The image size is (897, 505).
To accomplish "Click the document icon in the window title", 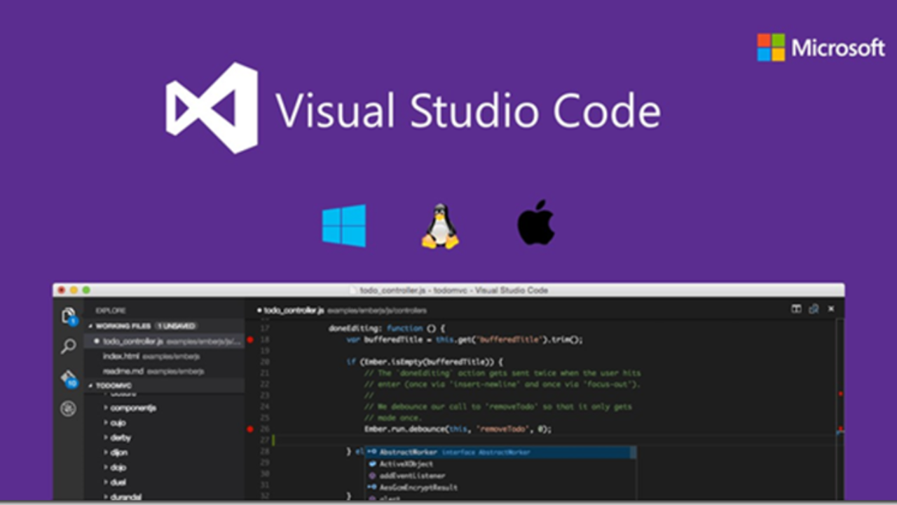I will click(352, 290).
